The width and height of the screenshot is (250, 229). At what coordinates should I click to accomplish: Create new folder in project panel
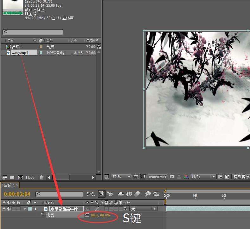pyautogui.click(x=12, y=178)
